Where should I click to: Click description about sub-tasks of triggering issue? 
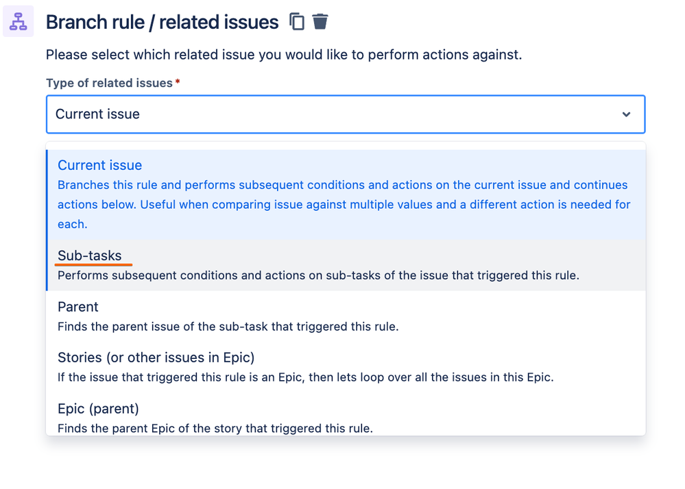(x=318, y=276)
